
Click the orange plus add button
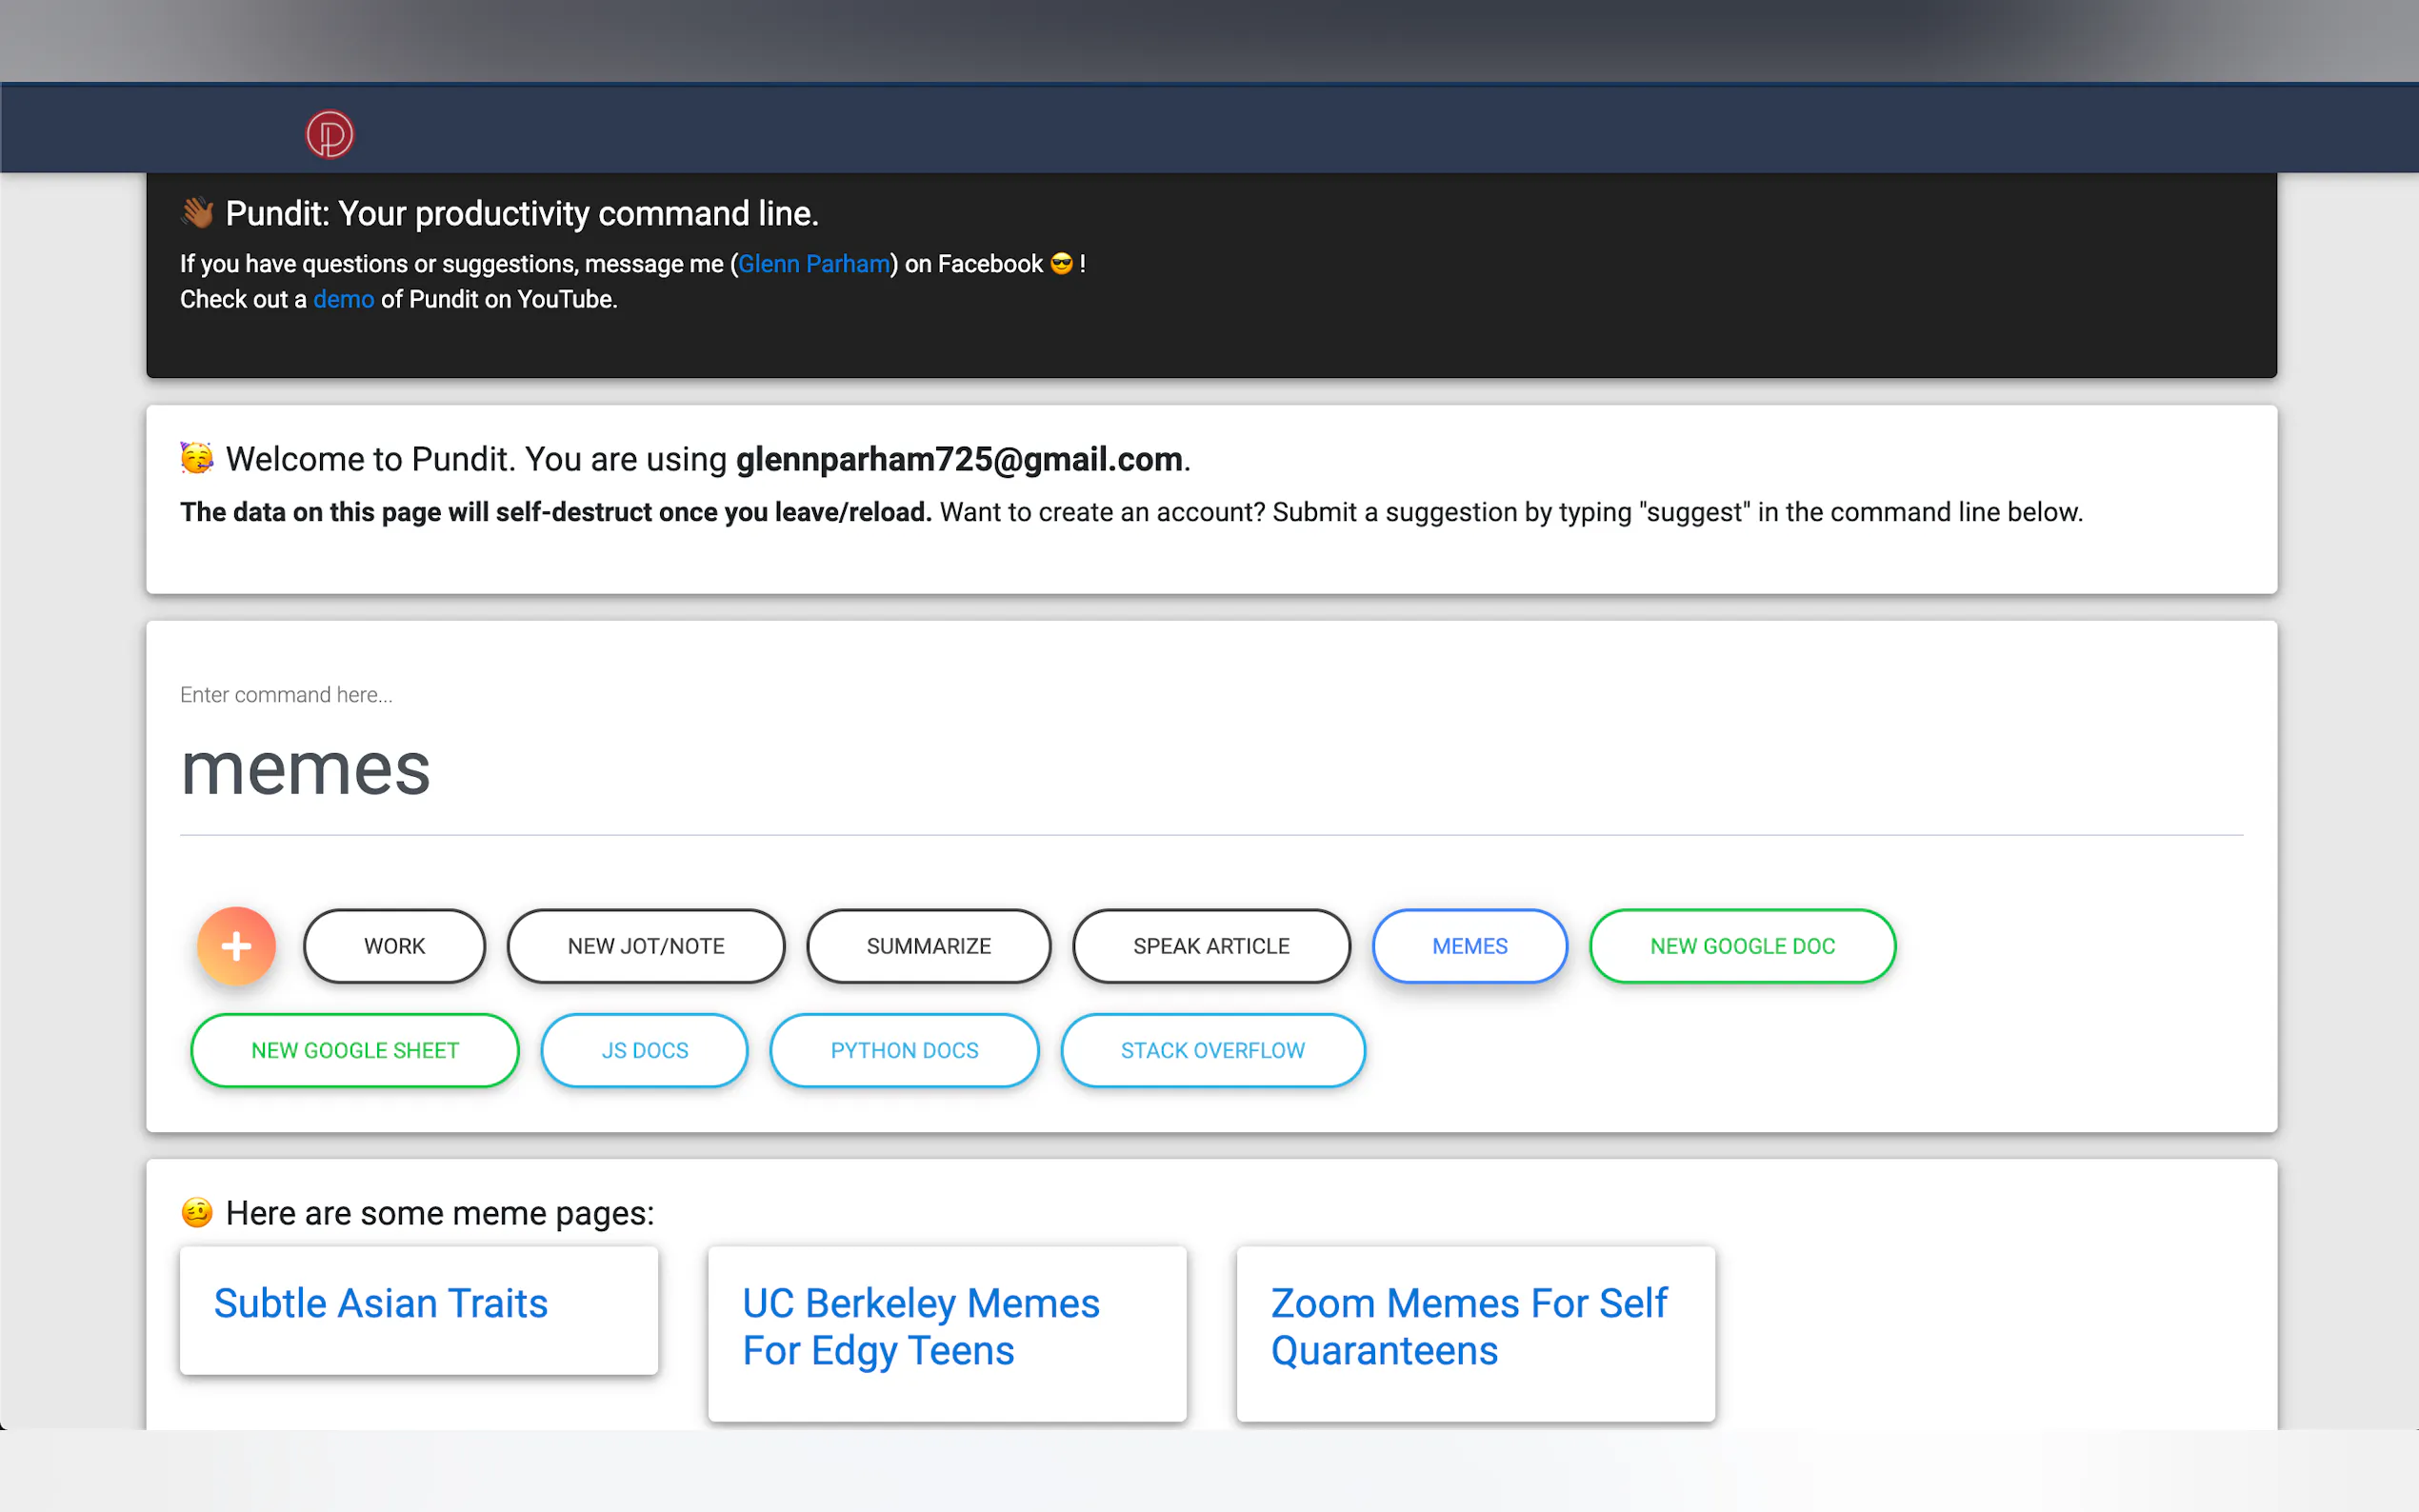236,946
